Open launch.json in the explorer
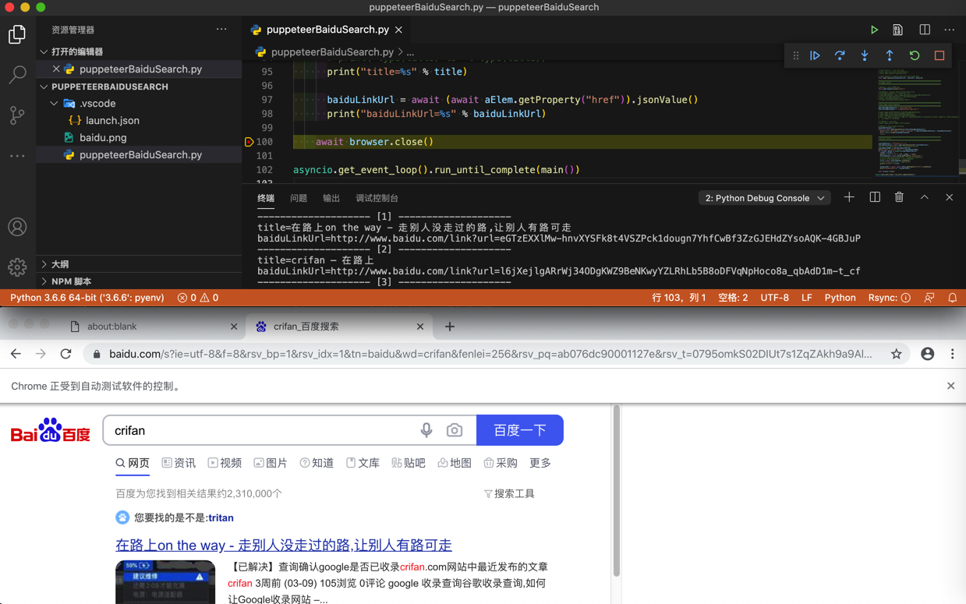This screenshot has height=604, width=966. pyautogui.click(x=112, y=121)
